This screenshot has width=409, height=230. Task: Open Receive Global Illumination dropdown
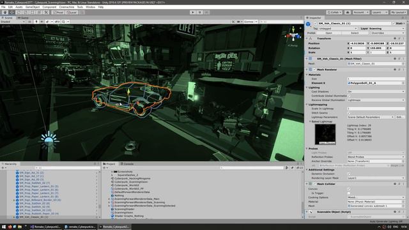tap(376, 100)
